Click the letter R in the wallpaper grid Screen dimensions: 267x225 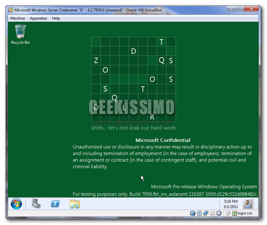pyautogui.click(x=152, y=117)
